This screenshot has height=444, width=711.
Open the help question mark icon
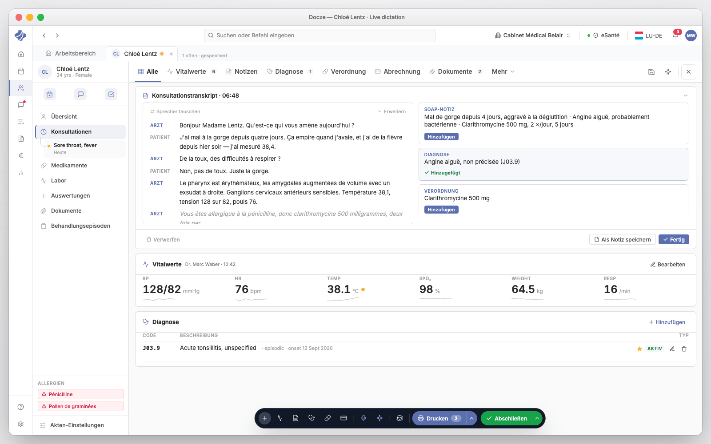point(20,407)
